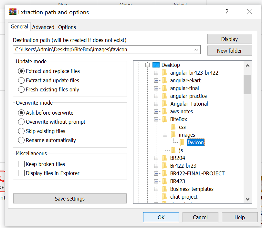Click the New folder button
262x228 pixels.
230,51
